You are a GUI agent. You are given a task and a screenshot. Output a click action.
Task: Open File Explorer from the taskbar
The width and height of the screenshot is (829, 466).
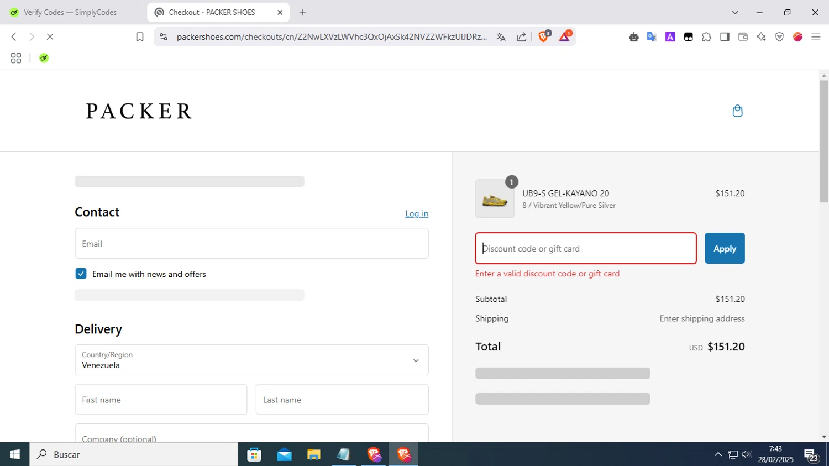[314, 454]
